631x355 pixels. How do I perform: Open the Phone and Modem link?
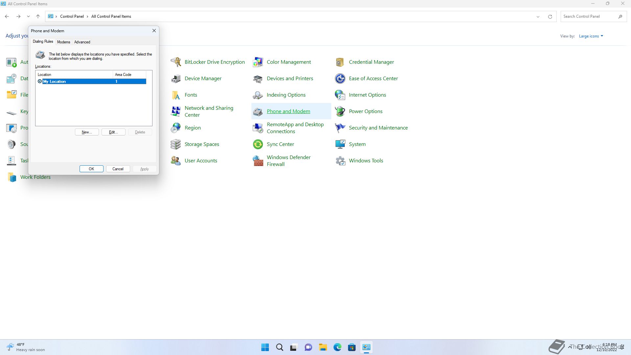coord(288,111)
